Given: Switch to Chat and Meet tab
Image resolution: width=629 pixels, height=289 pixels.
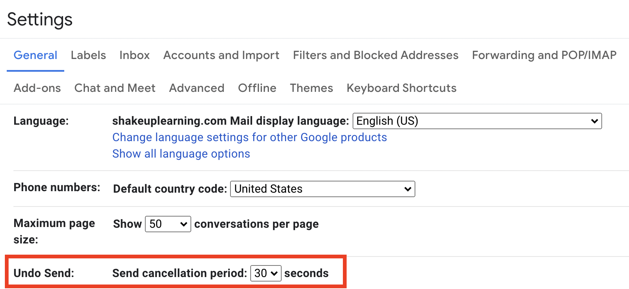Looking at the screenshot, I should (115, 88).
